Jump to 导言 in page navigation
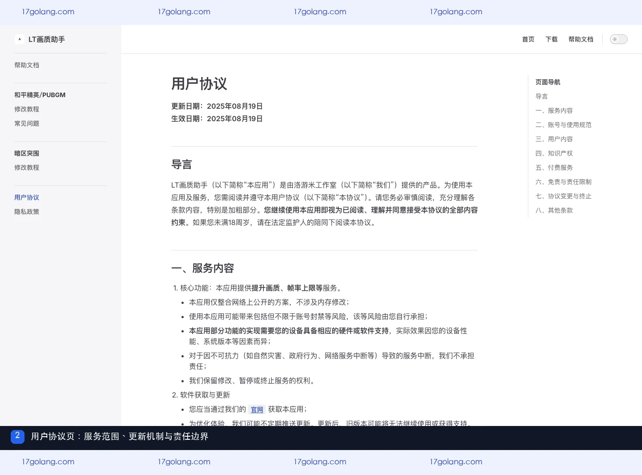 click(x=542, y=96)
